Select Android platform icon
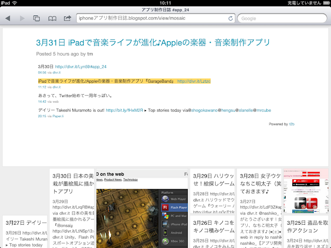 click(165, 233)
